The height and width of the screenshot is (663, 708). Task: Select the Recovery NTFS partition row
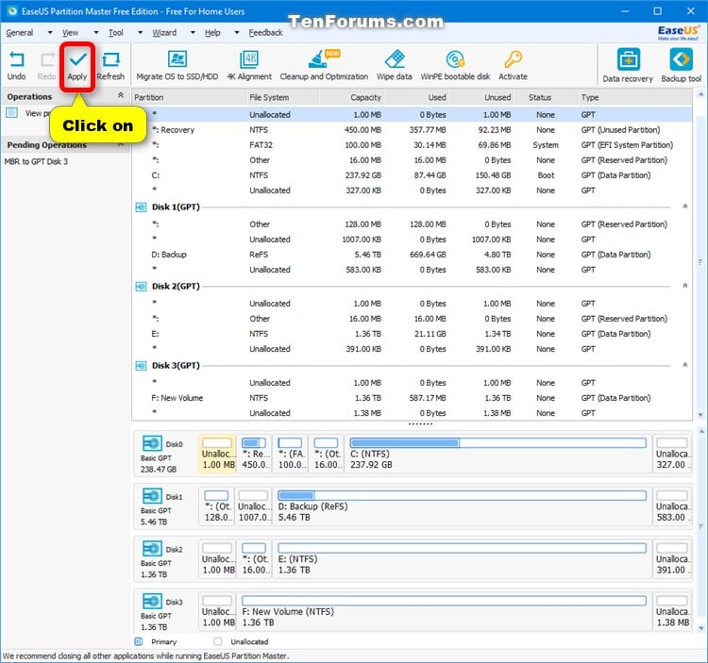click(413, 130)
